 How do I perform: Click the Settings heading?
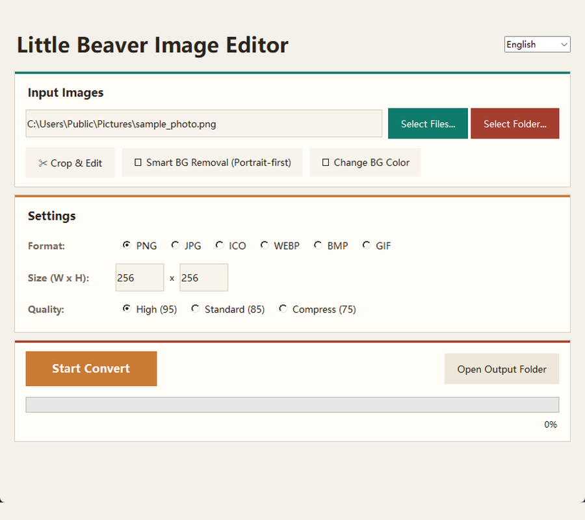52,216
